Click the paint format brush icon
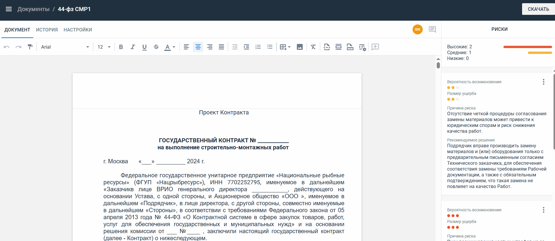The image size is (555, 241). 30,47
